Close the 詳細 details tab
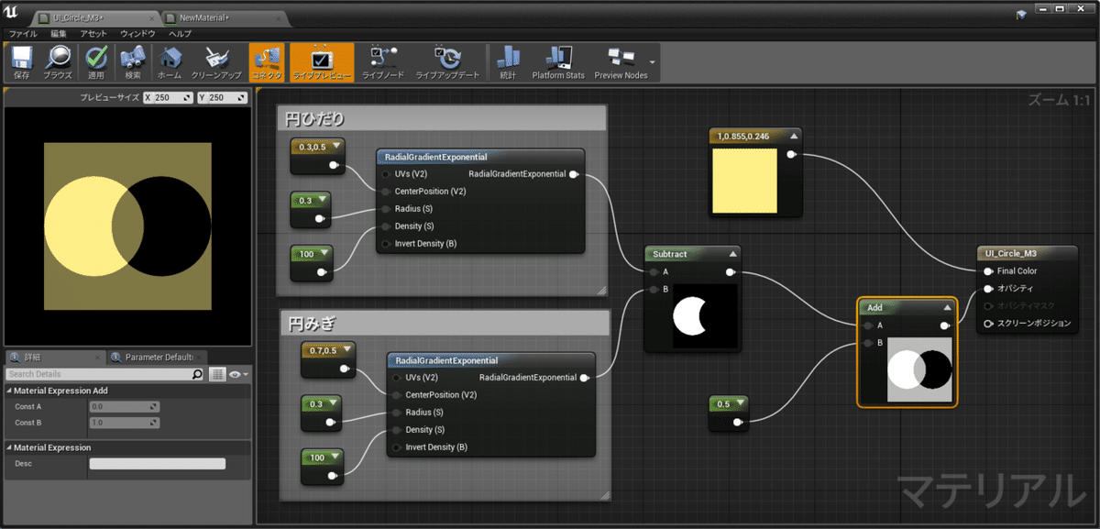 pyautogui.click(x=98, y=357)
